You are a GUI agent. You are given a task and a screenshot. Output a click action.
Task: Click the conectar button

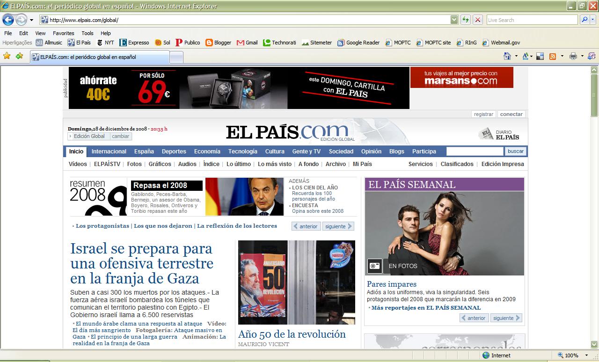[x=511, y=114]
